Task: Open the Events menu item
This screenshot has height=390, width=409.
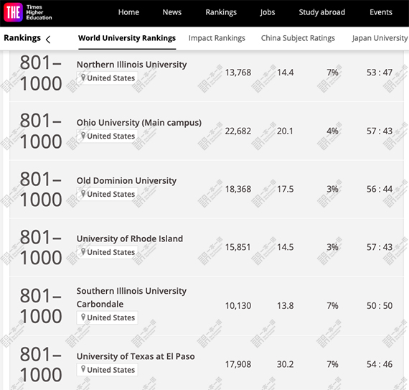Action: (381, 12)
